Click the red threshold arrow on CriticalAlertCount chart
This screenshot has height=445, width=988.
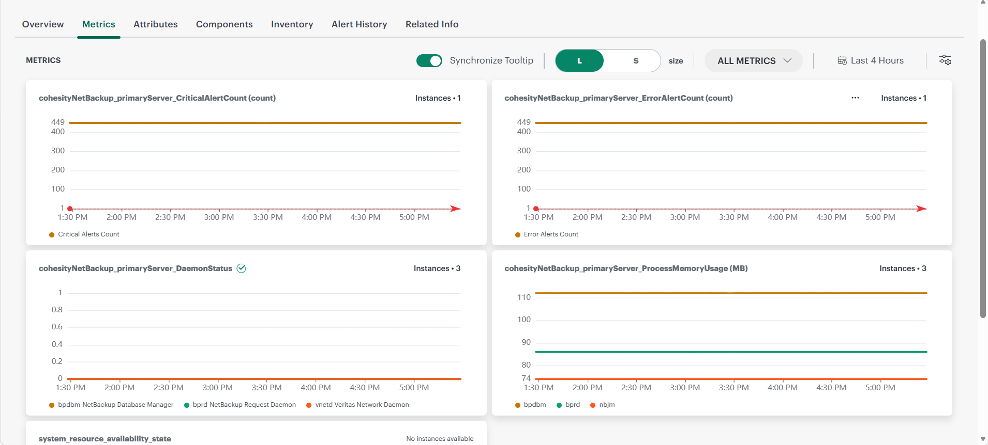[455, 209]
